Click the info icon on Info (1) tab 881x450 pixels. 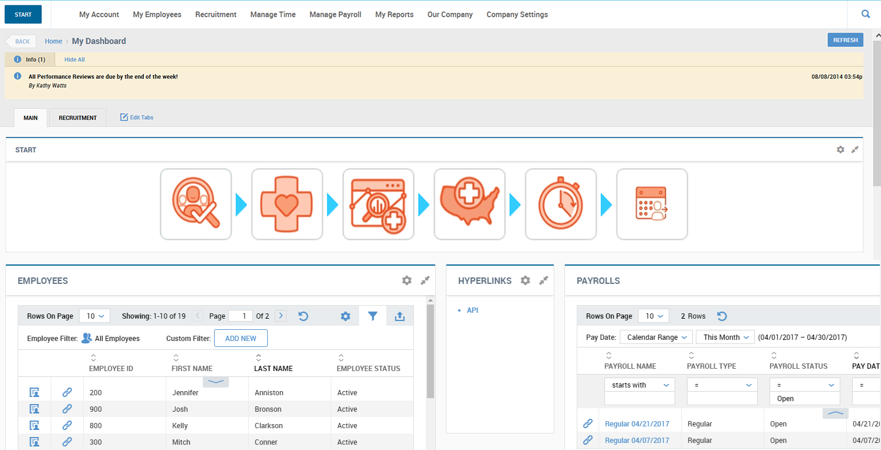point(18,59)
